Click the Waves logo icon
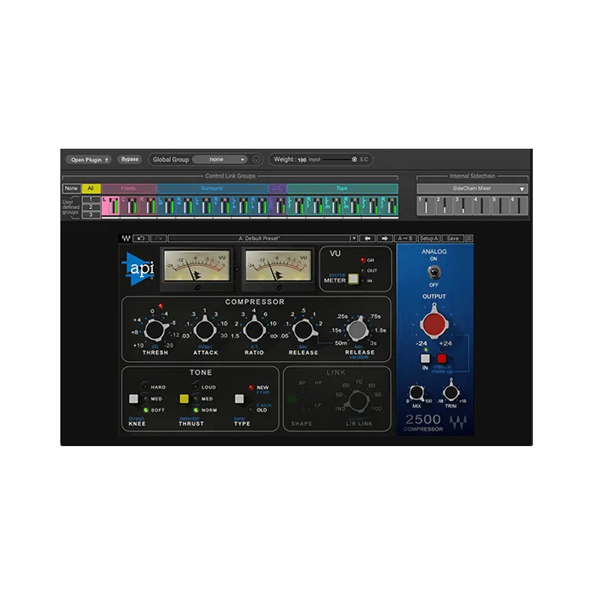Screen dimensions: 594x594 coord(126,238)
